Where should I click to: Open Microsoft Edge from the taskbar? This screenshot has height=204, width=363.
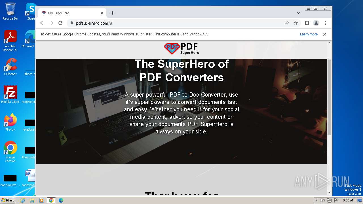pyautogui.click(x=61, y=200)
